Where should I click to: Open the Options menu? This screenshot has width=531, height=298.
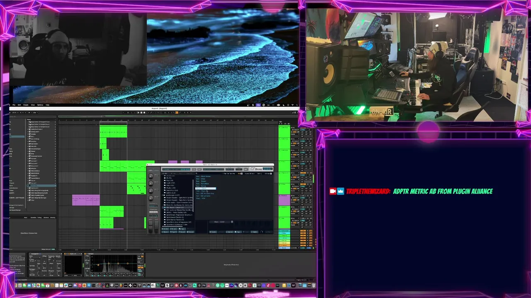40,105
